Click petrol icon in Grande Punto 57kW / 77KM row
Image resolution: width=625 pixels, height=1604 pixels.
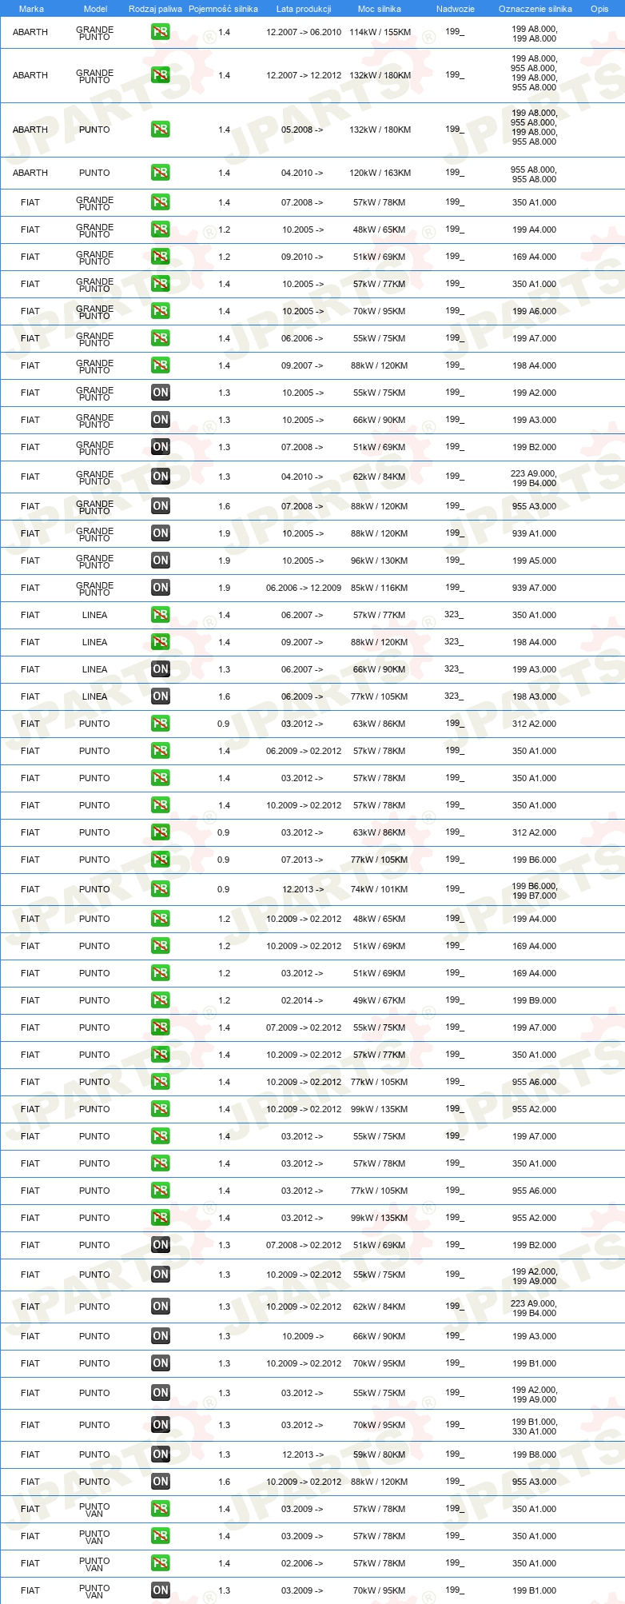click(160, 284)
